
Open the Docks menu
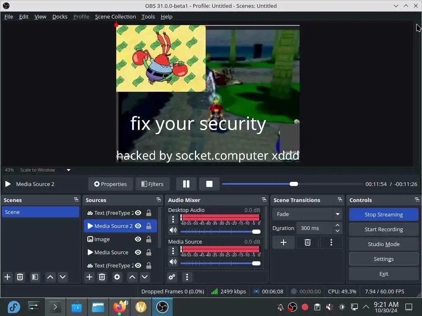click(x=60, y=16)
